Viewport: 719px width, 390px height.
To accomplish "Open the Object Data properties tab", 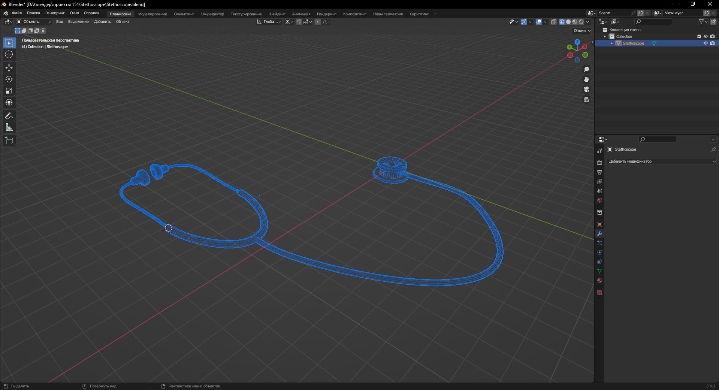I will (599, 271).
